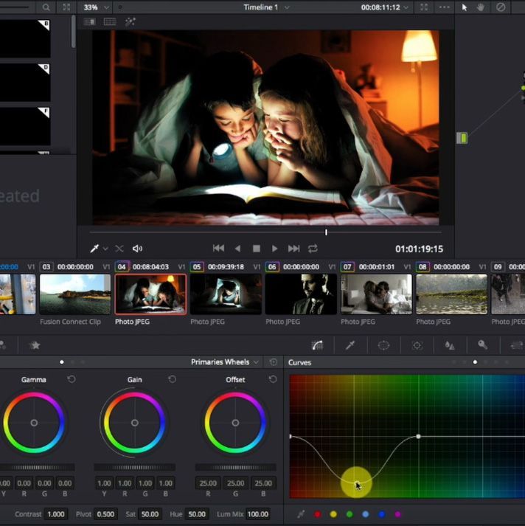Reset the Gain color wheel
Image resolution: width=525 pixels, height=526 pixels.
tap(172, 379)
